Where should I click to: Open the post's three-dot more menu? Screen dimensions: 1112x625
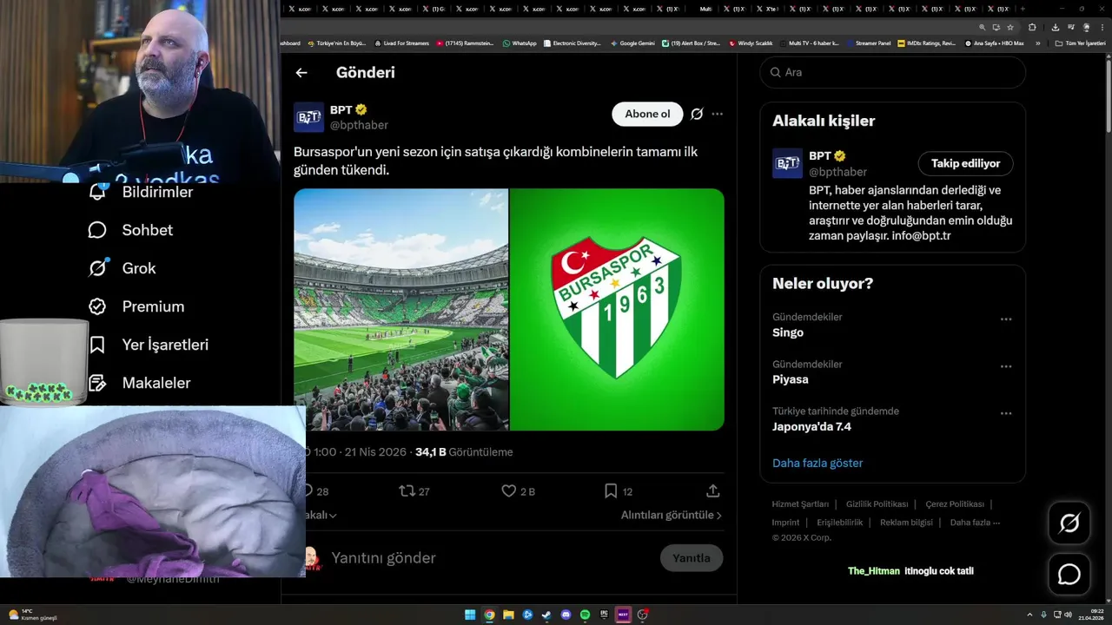coord(717,114)
